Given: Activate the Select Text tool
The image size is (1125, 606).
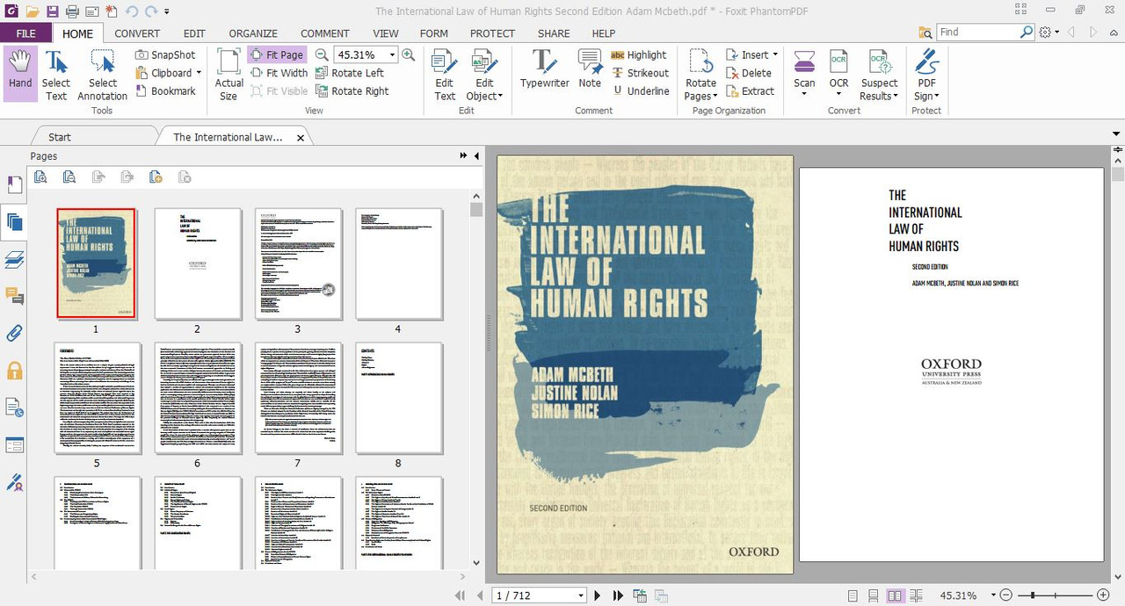Looking at the screenshot, I should tap(56, 75).
